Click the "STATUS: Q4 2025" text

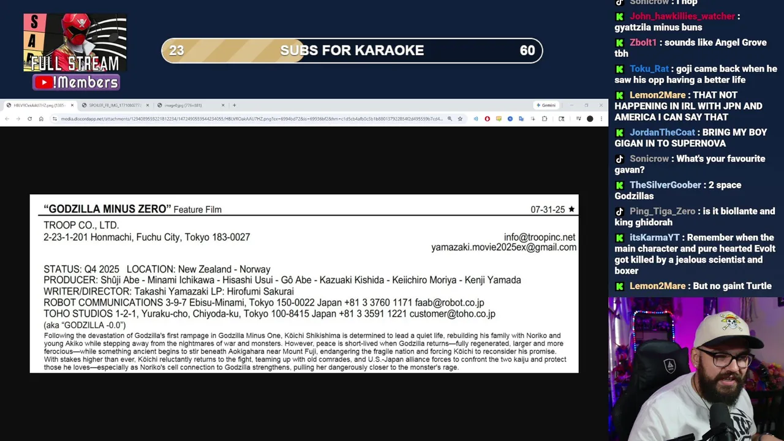tap(81, 269)
